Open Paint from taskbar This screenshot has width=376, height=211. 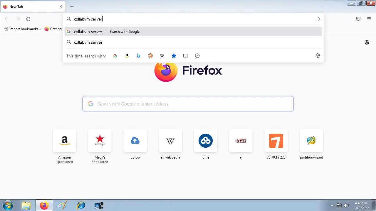(x=63, y=205)
